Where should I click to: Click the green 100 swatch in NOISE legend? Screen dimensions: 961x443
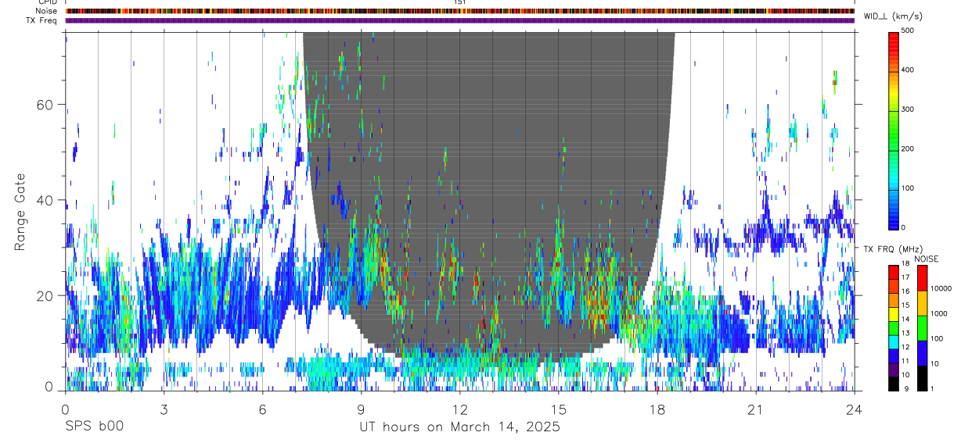pyautogui.click(x=921, y=327)
